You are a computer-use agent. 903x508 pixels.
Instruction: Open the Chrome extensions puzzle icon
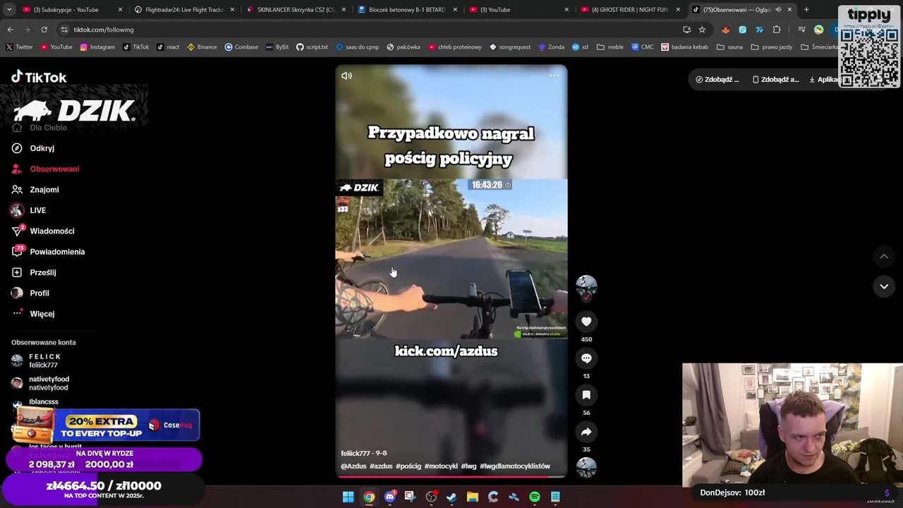777,30
